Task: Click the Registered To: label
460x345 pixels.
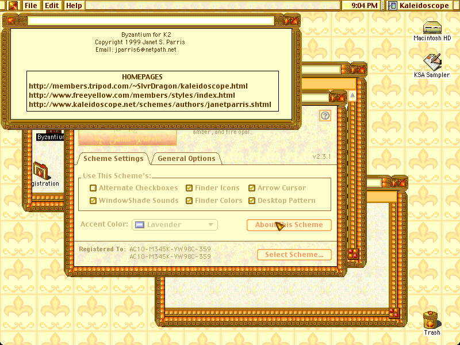Action: click(x=102, y=249)
